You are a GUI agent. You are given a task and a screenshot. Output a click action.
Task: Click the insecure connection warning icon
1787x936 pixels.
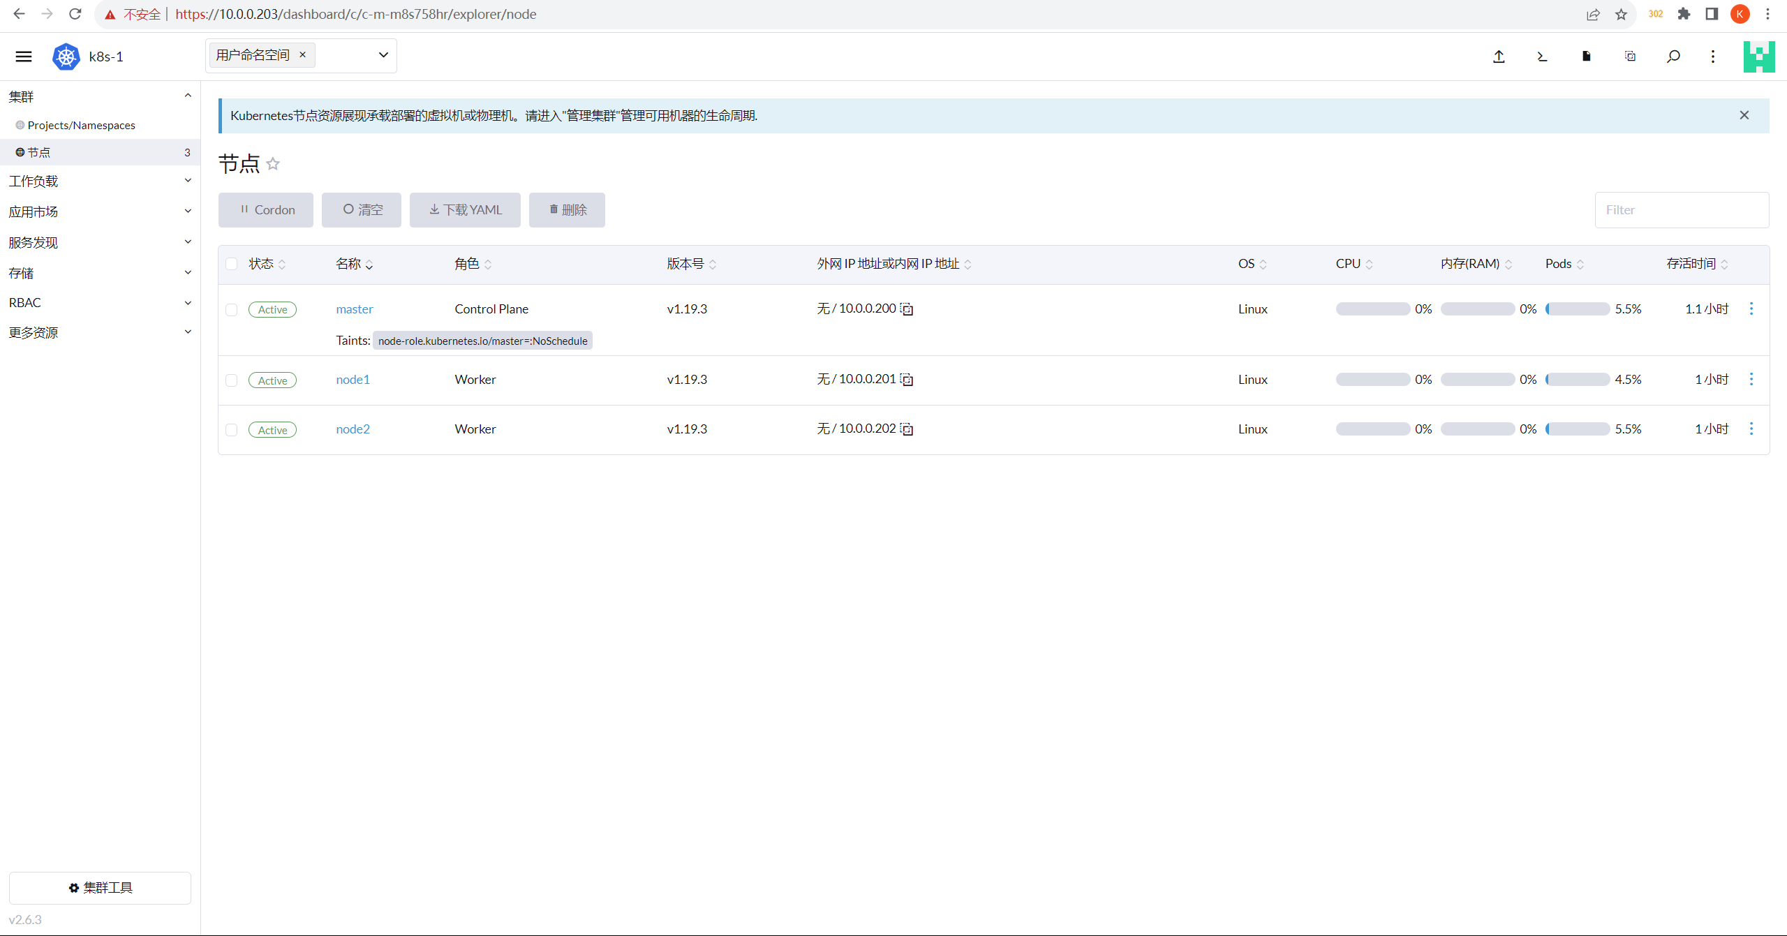point(110,15)
